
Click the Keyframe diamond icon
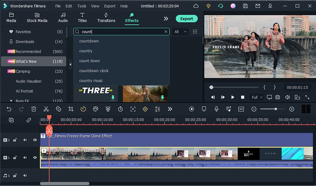click(145, 109)
